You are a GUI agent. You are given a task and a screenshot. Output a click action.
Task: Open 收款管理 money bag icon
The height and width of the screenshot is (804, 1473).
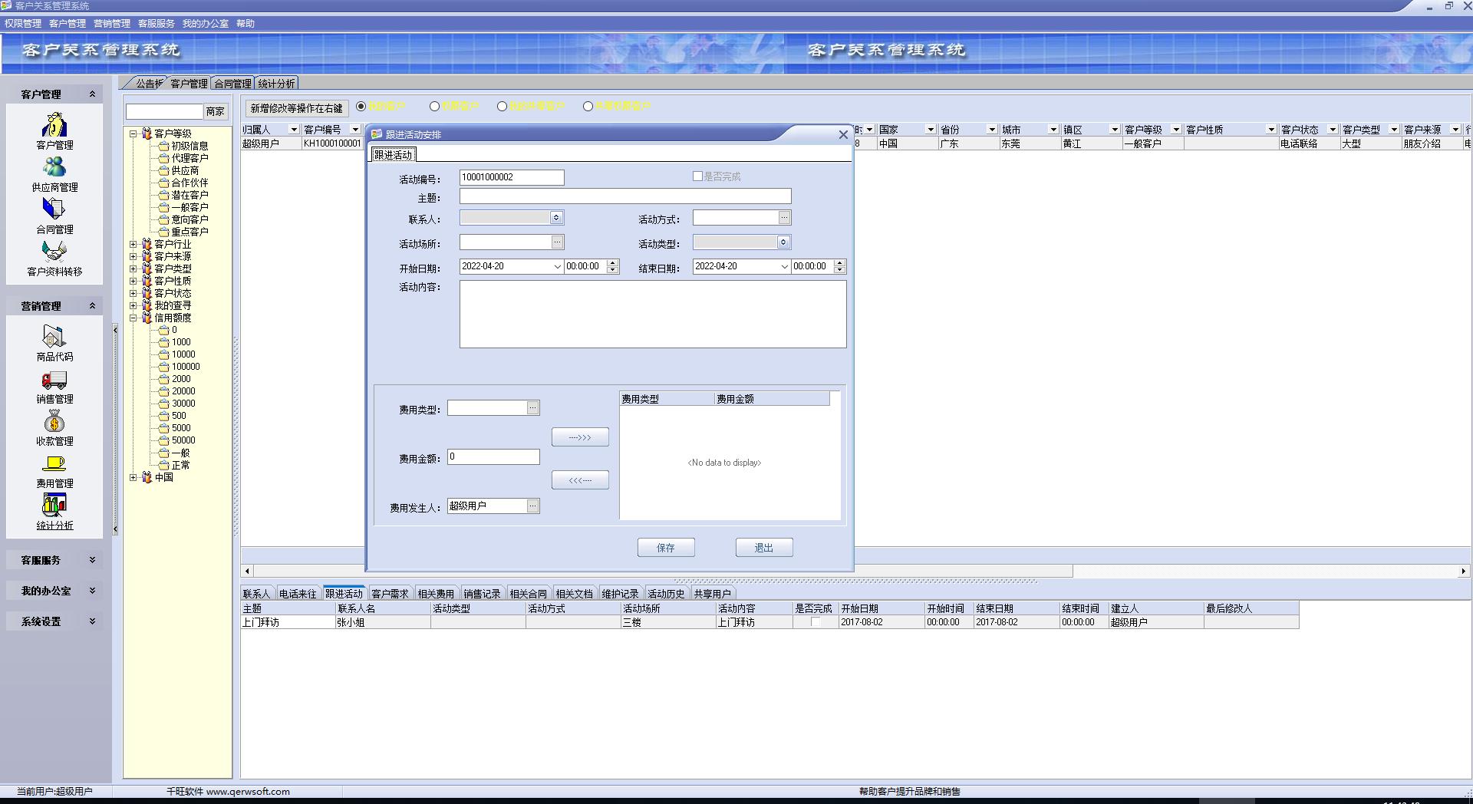click(54, 423)
